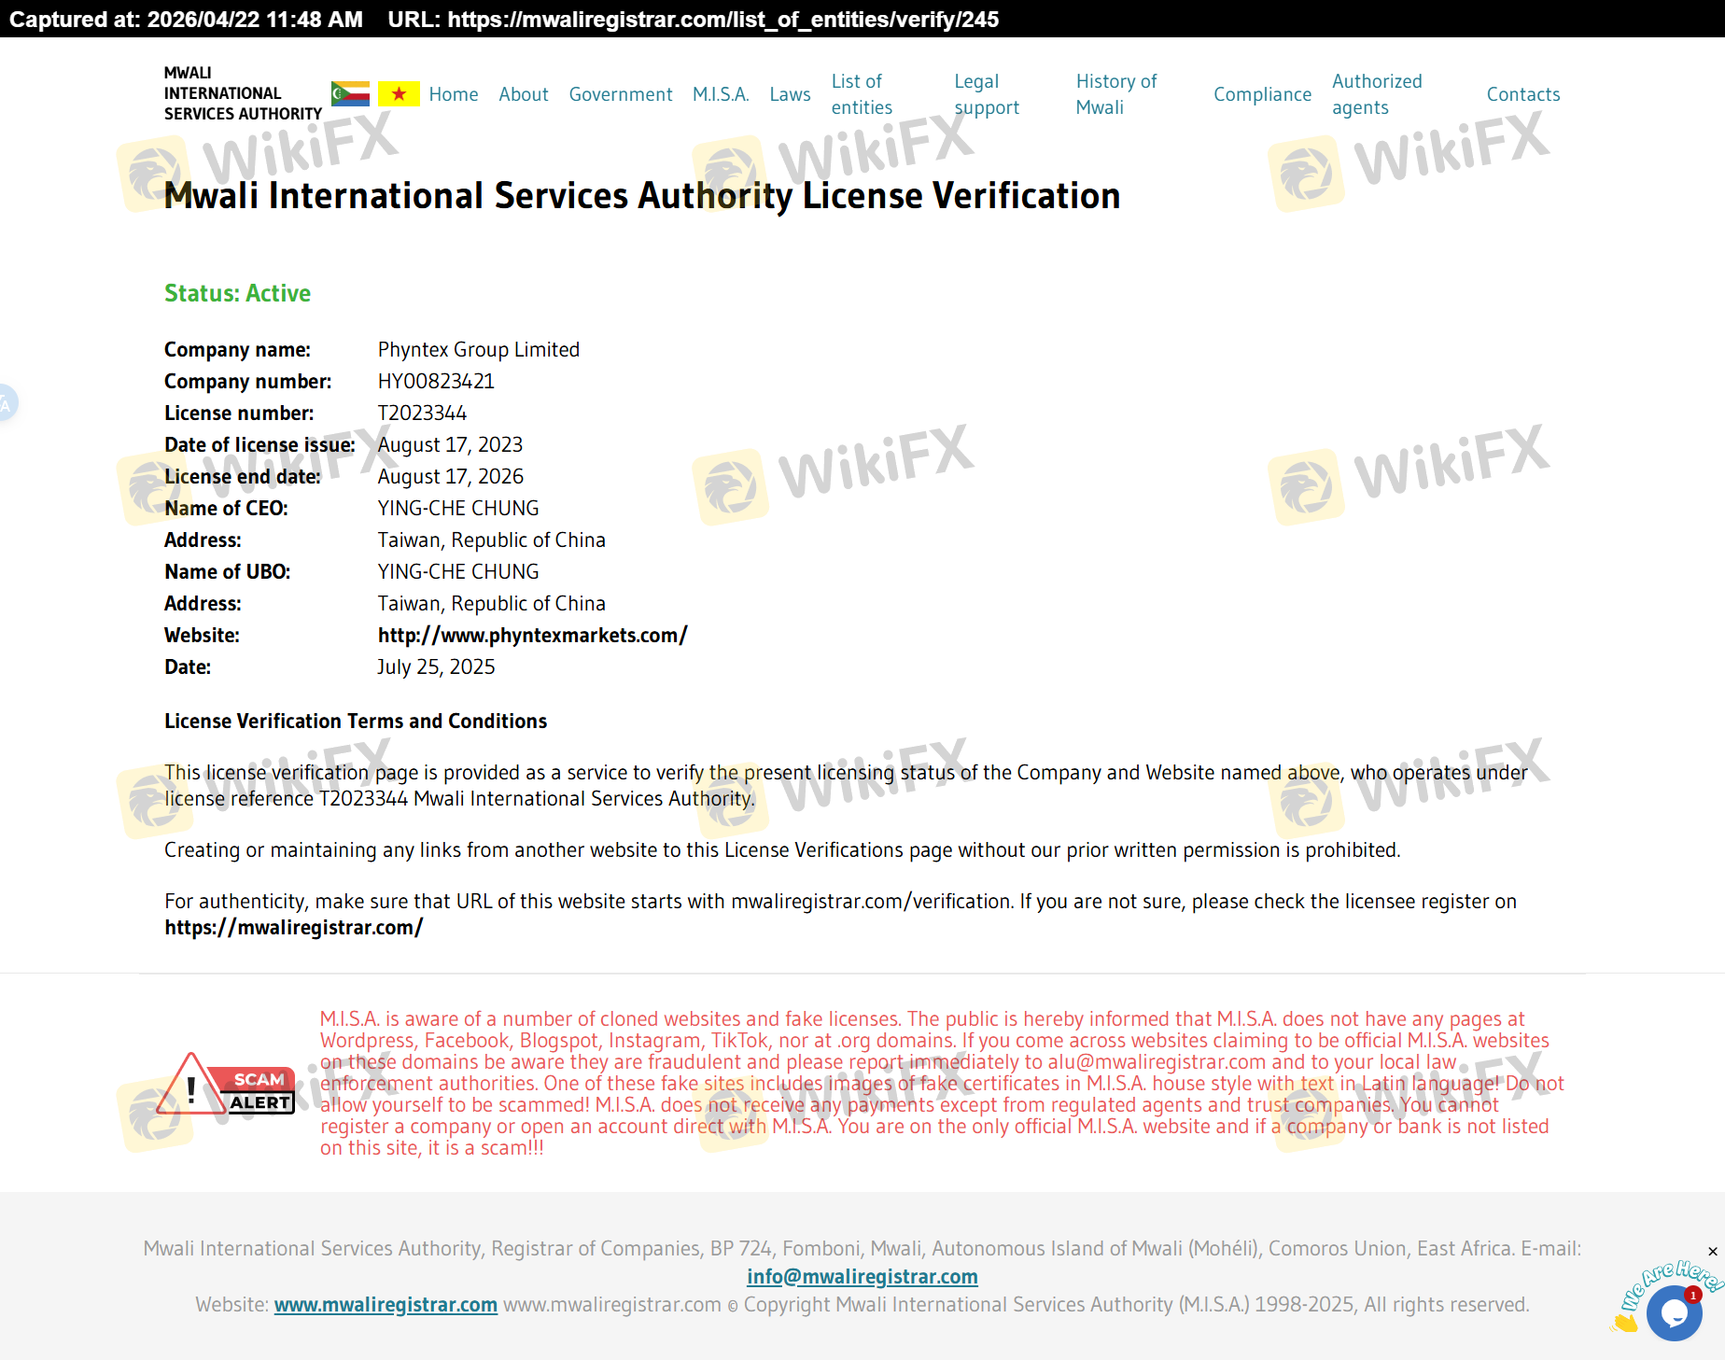Click the page title License Verification heading
Viewport: 1725px width, 1360px height.
click(642, 196)
